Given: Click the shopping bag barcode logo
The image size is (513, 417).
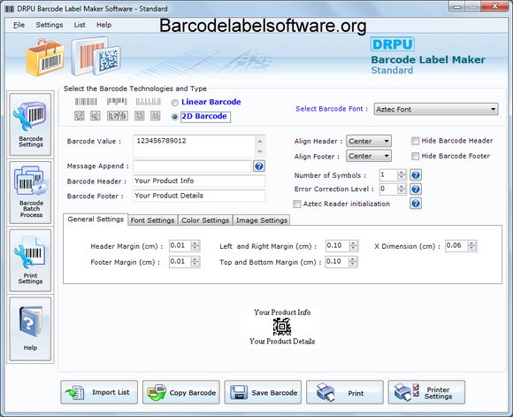Looking at the screenshot, I should tap(44, 58).
